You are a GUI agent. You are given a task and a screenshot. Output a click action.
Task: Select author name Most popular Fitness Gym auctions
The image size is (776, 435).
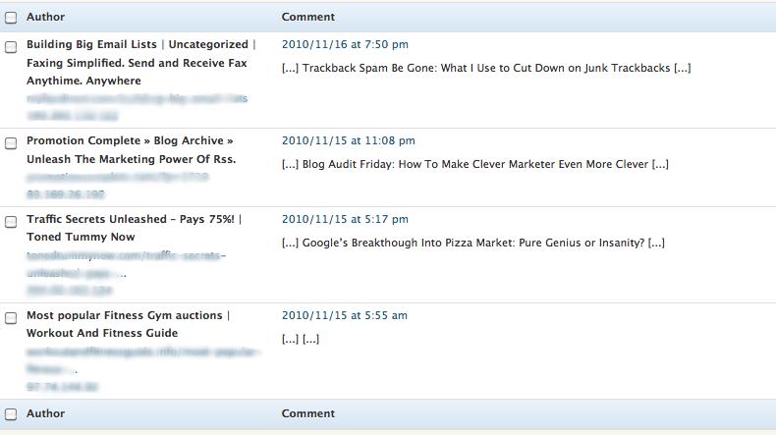(x=124, y=315)
